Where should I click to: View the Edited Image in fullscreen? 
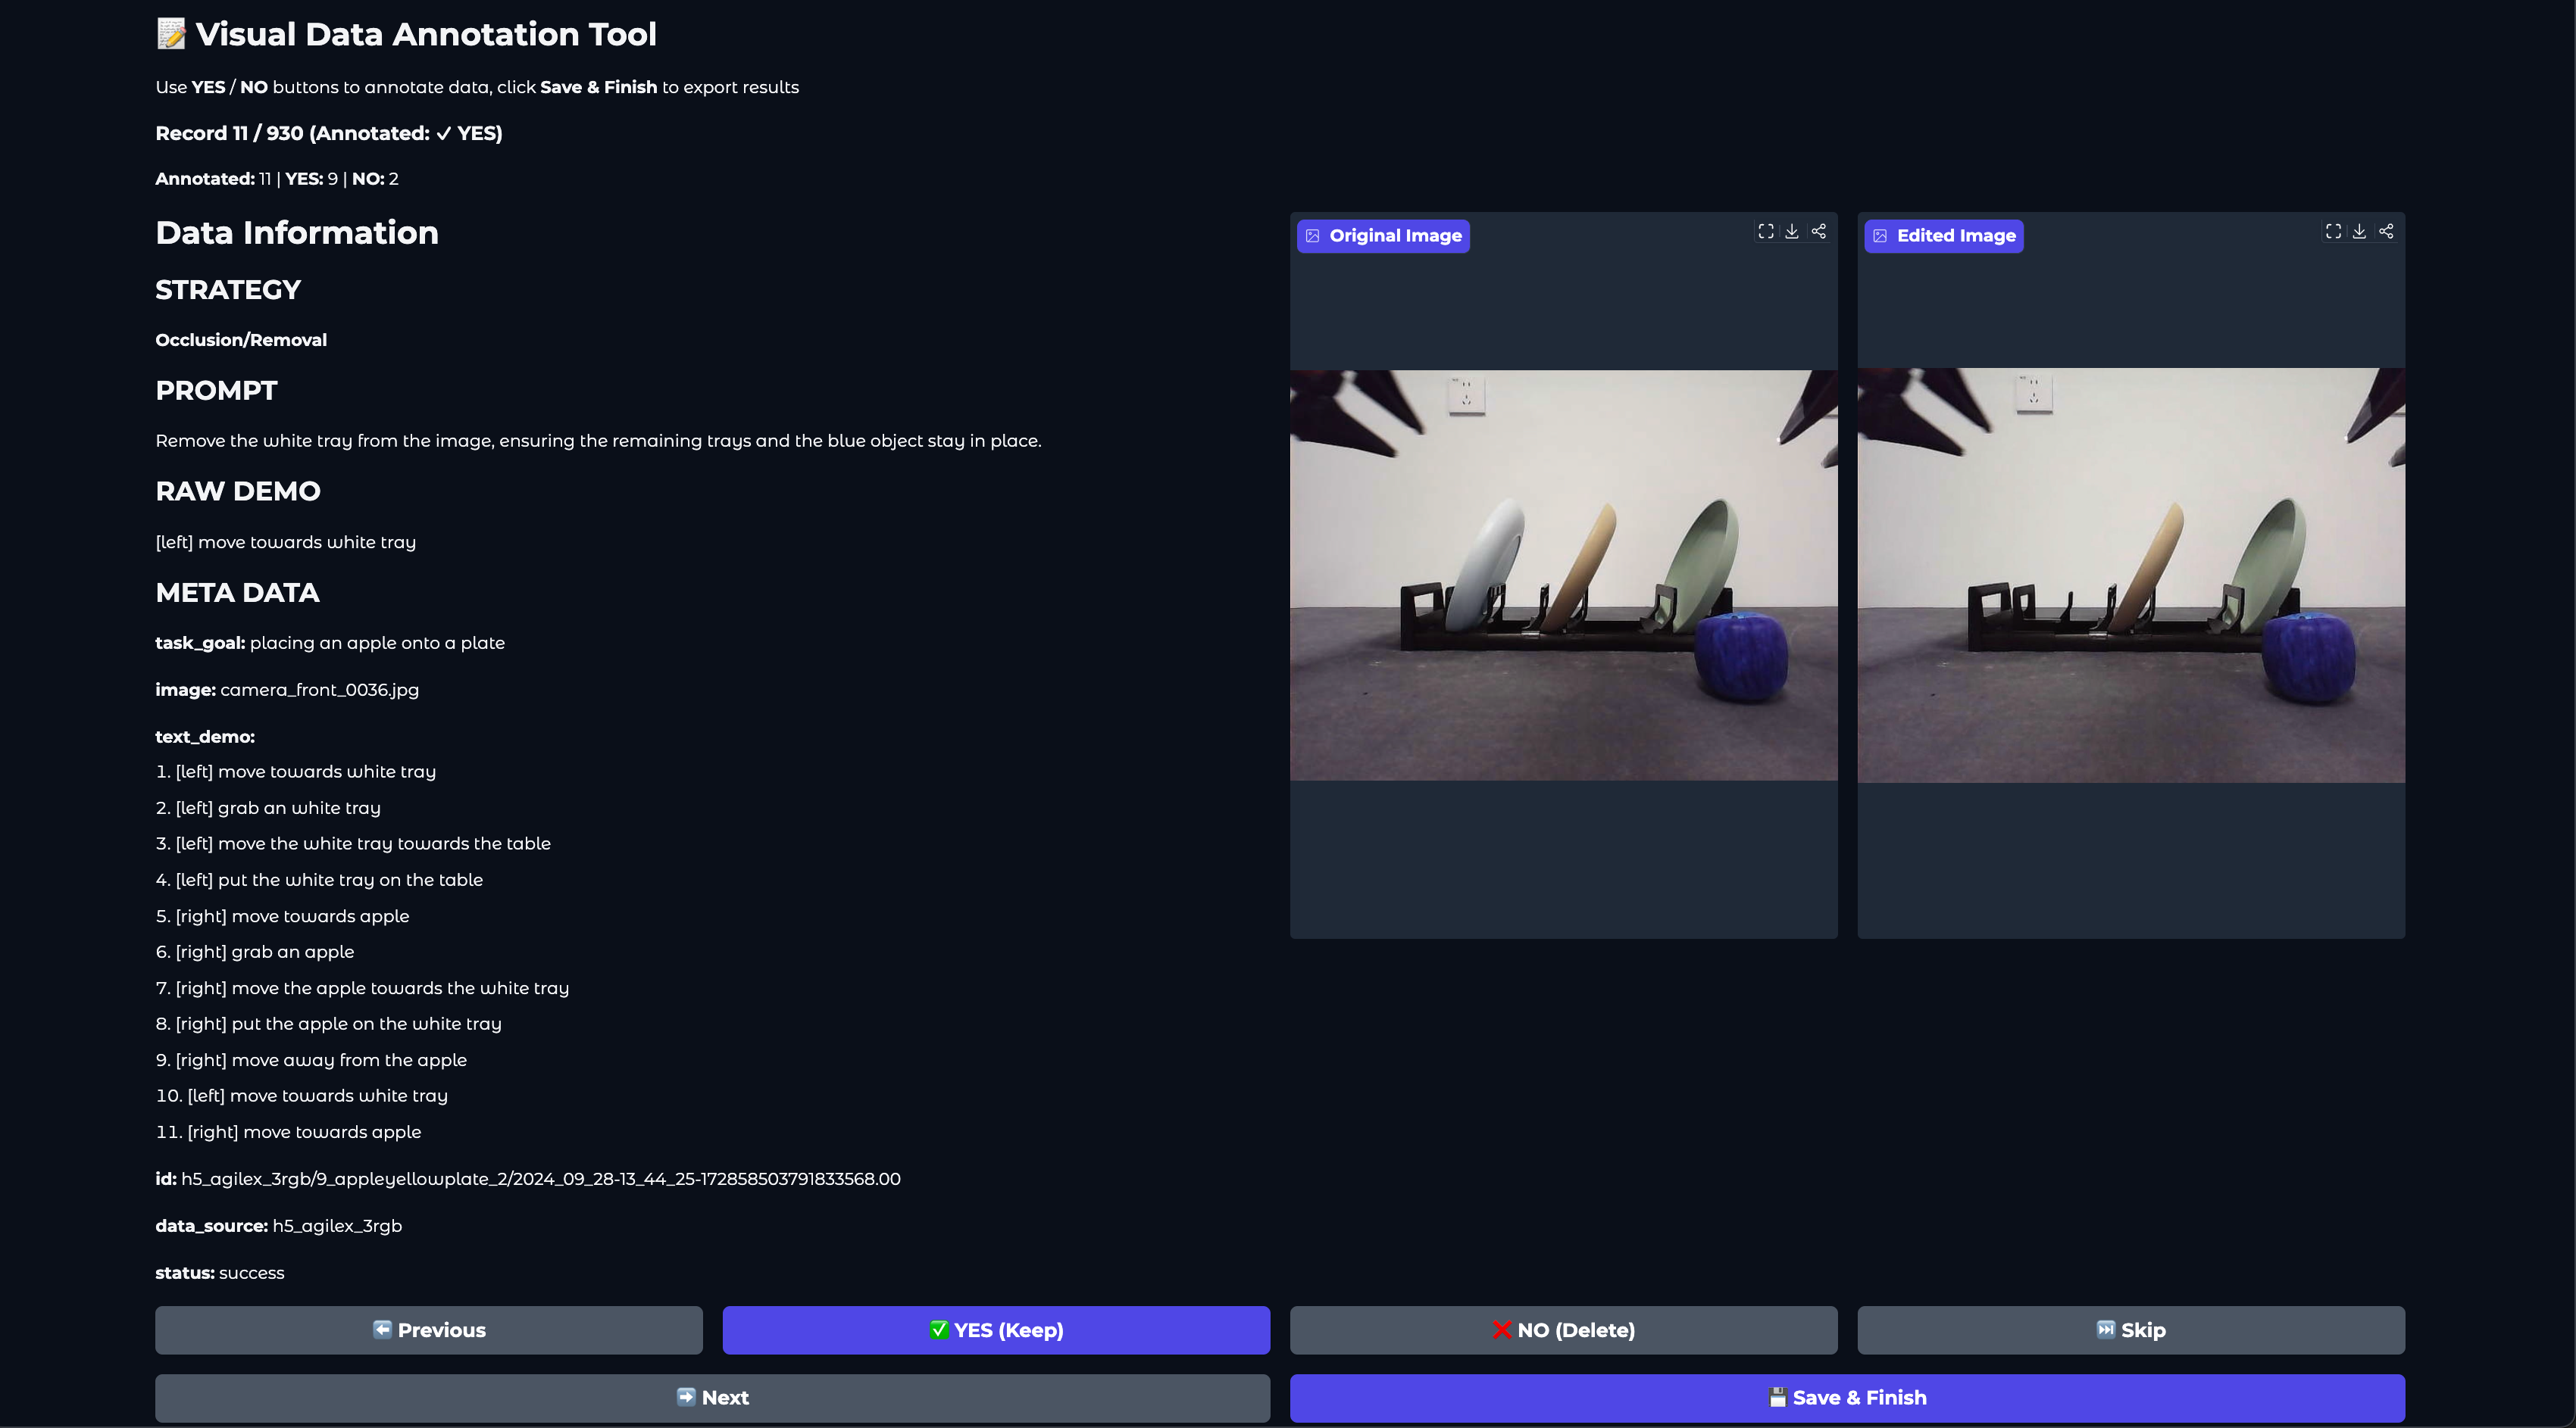click(x=2333, y=232)
